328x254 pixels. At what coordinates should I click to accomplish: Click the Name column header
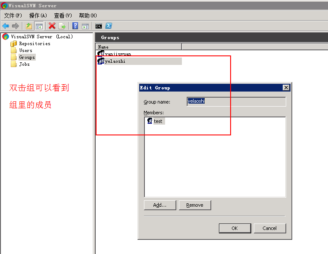pyautogui.click(x=139, y=47)
